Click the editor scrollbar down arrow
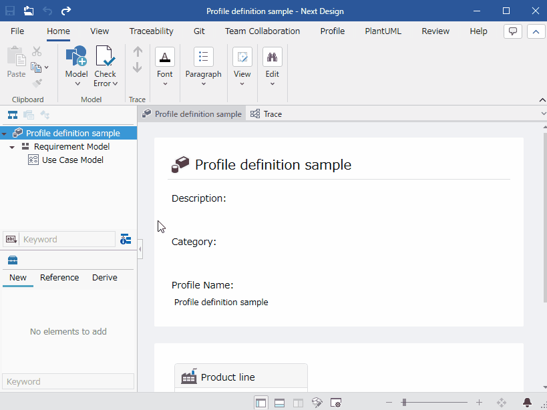 click(x=544, y=387)
